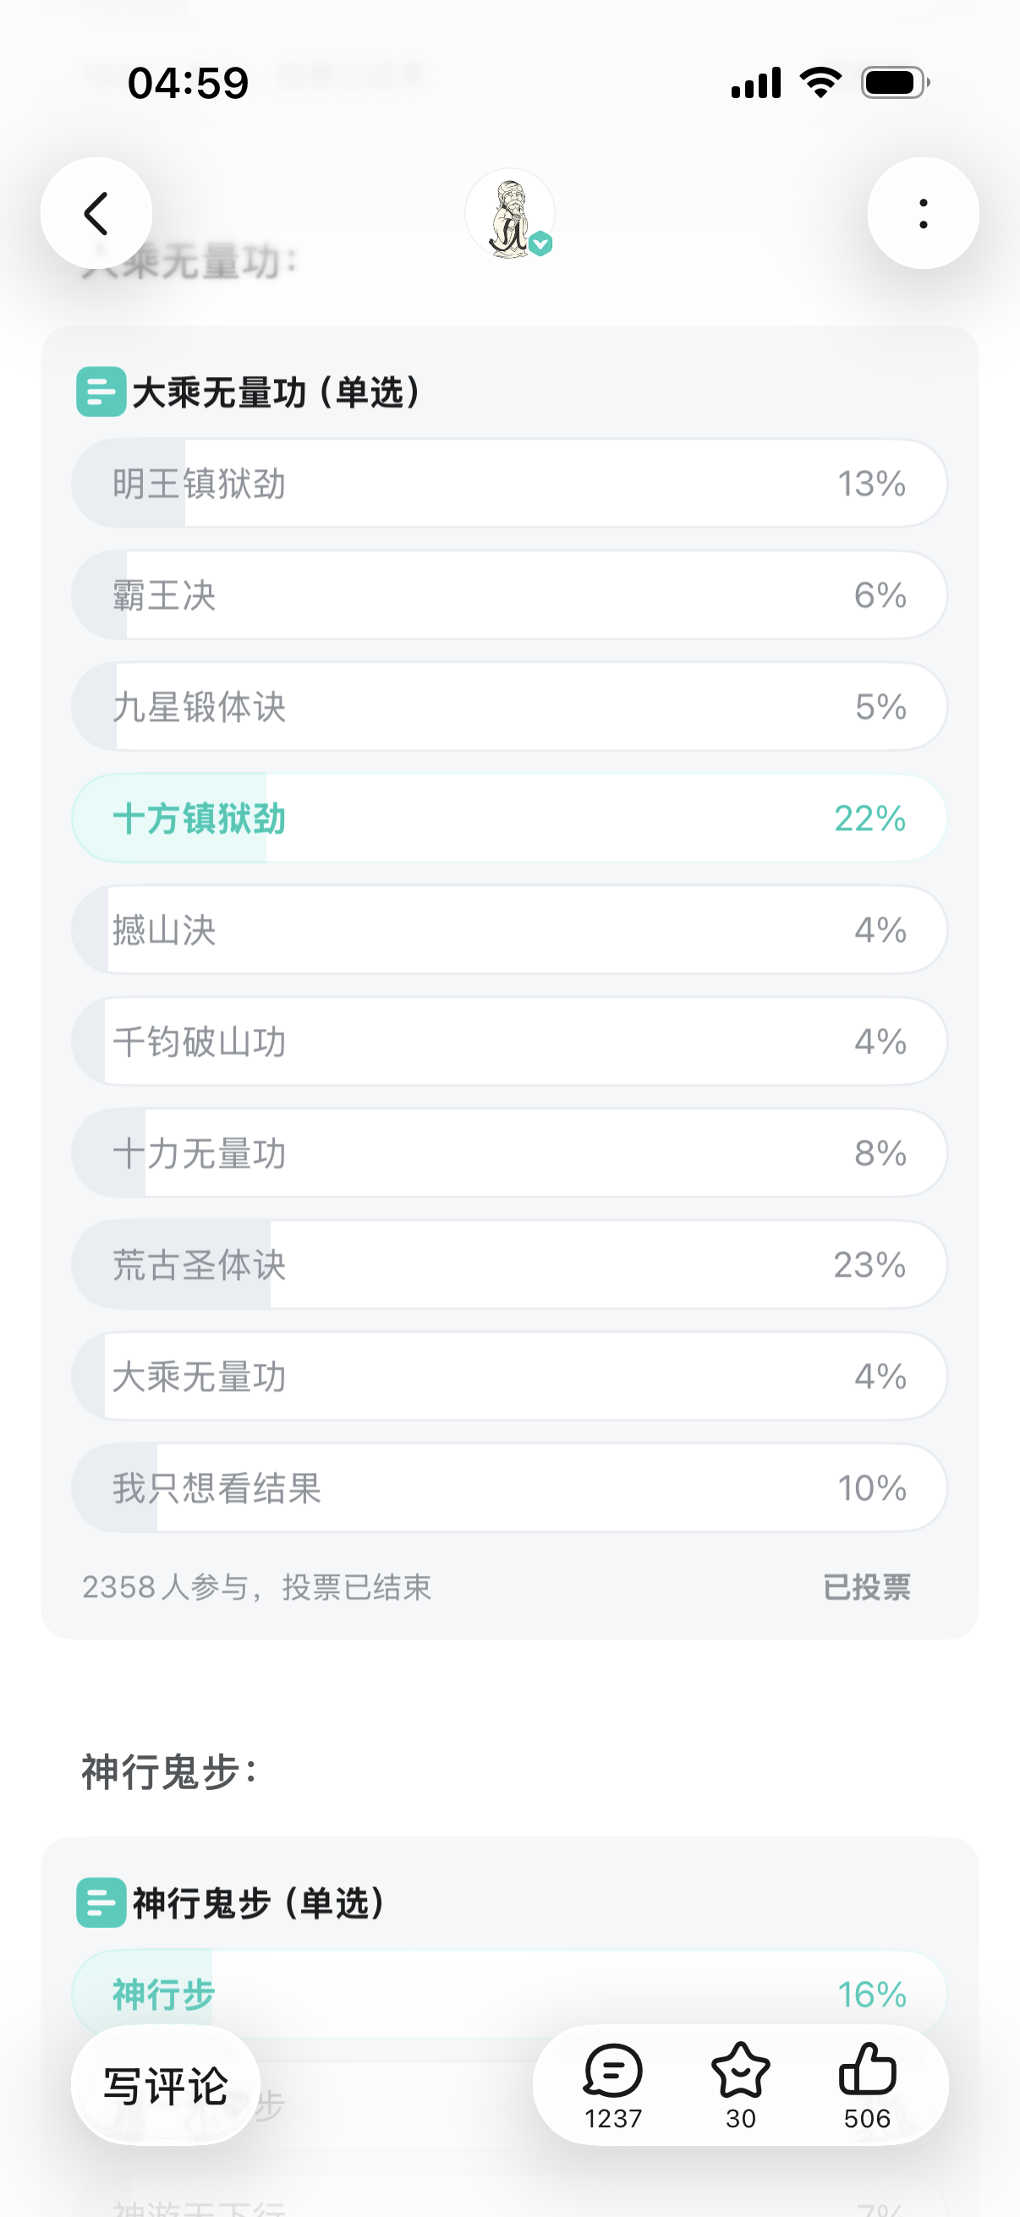Screen dimensions: 1020x2217
Task: Select poll option 霸王决
Action: (509, 595)
